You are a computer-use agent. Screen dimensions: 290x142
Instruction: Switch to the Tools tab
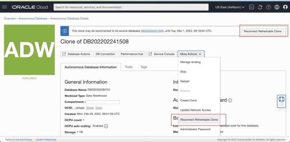(x=129, y=67)
